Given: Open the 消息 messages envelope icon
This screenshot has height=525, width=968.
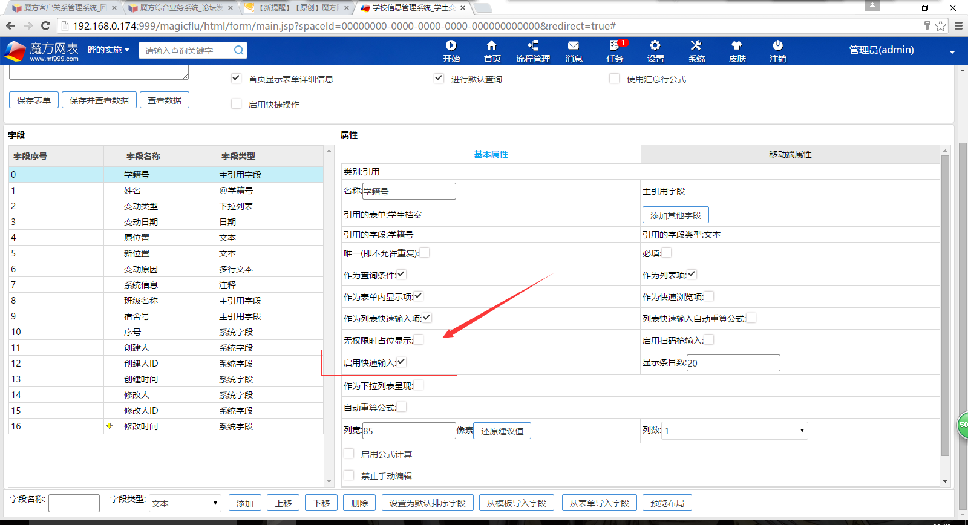Looking at the screenshot, I should 574,51.
